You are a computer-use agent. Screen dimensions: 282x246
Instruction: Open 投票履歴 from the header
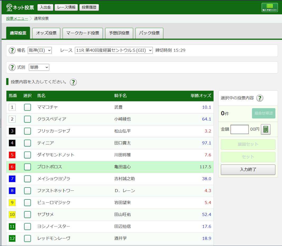(x=89, y=7)
